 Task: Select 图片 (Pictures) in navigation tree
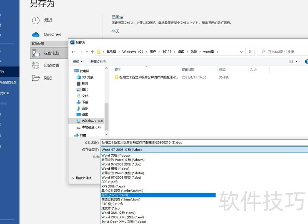coord(82,90)
